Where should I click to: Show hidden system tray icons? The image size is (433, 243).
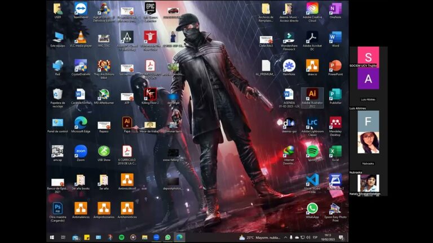285,237
